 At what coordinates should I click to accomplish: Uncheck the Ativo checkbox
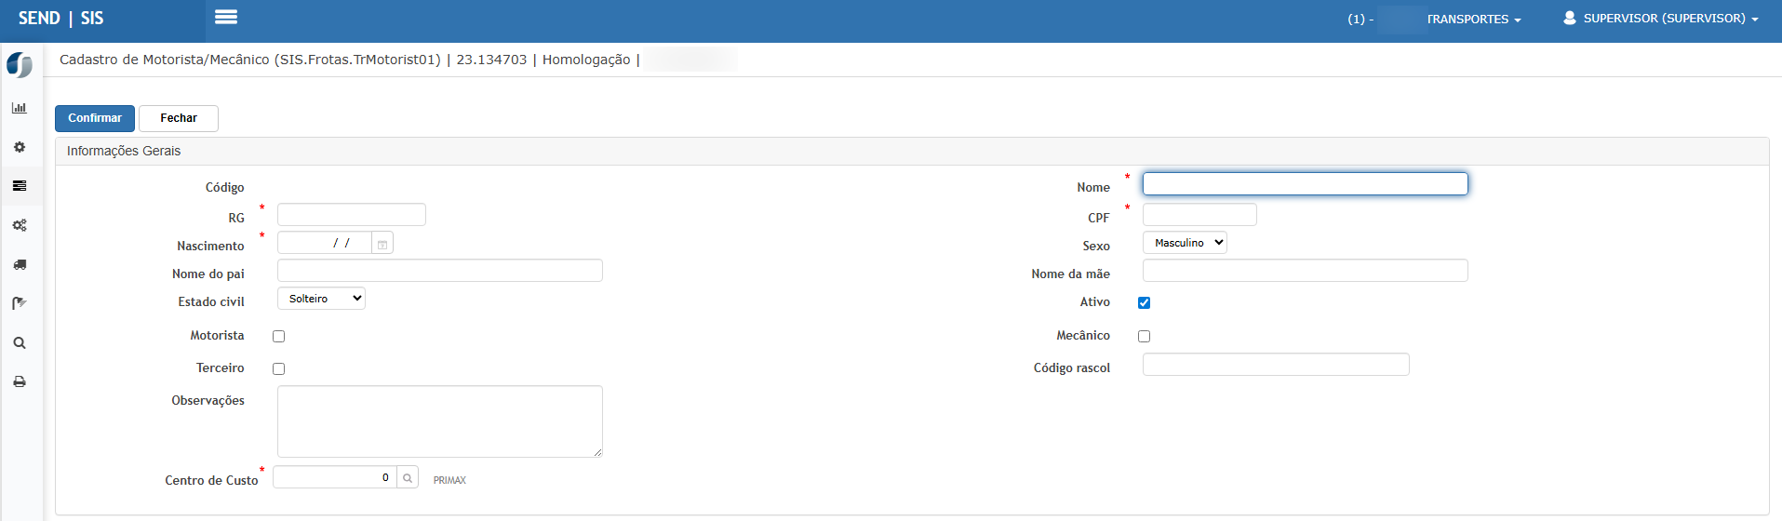point(1144,302)
